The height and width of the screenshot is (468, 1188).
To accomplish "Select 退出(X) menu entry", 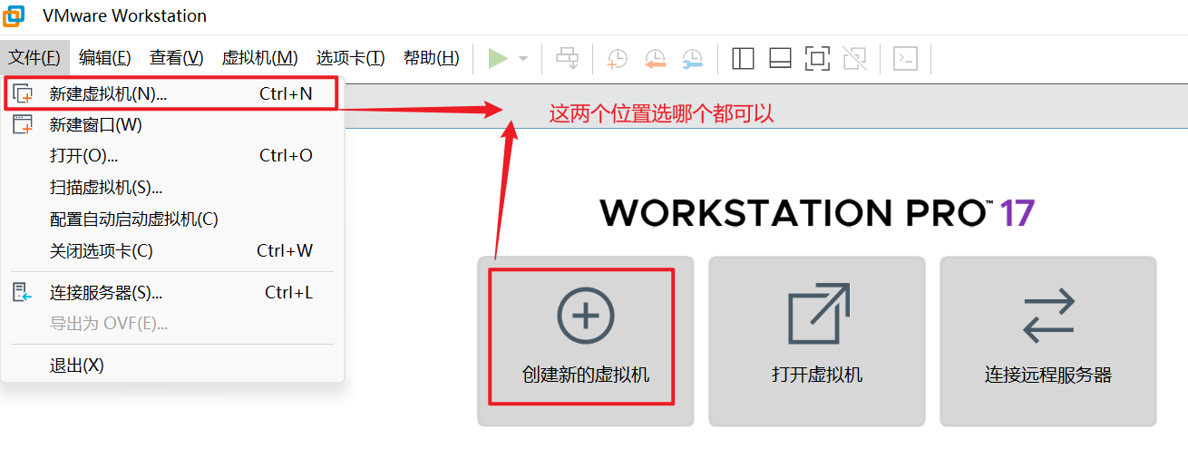I will pos(172,366).
